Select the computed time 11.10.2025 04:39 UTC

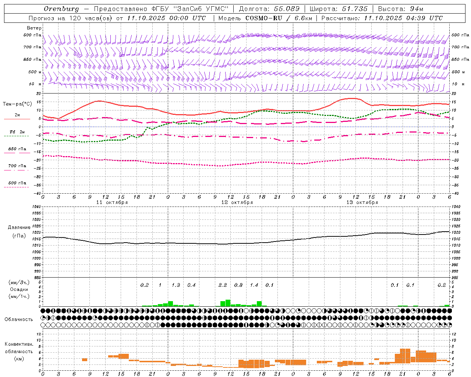pyautogui.click(x=403, y=18)
